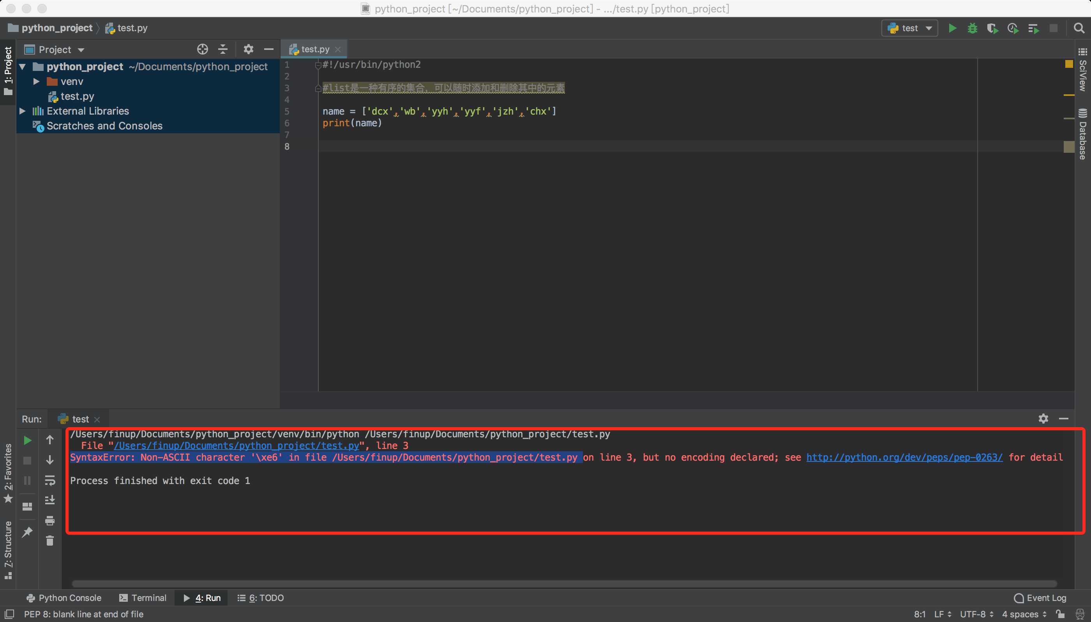Collapse all in Project panel
Image resolution: width=1091 pixels, height=622 pixels.
(223, 49)
